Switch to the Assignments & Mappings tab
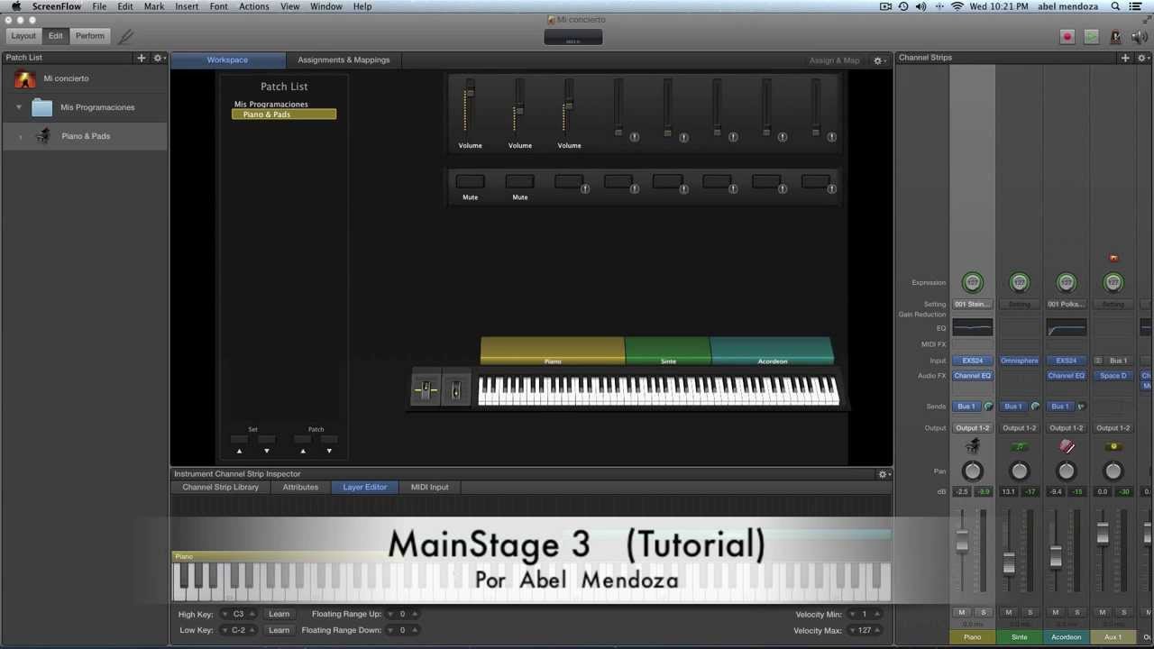 343,60
